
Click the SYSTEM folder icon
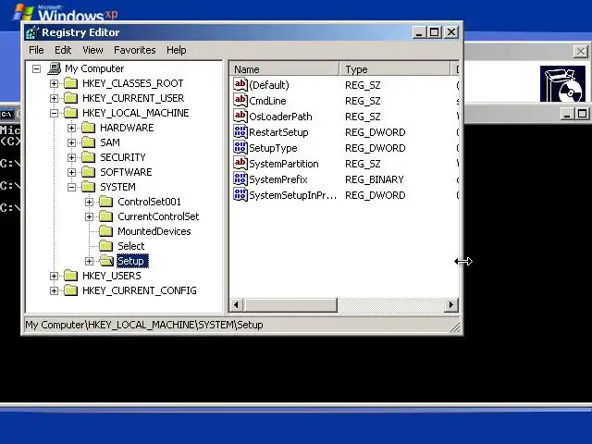89,187
